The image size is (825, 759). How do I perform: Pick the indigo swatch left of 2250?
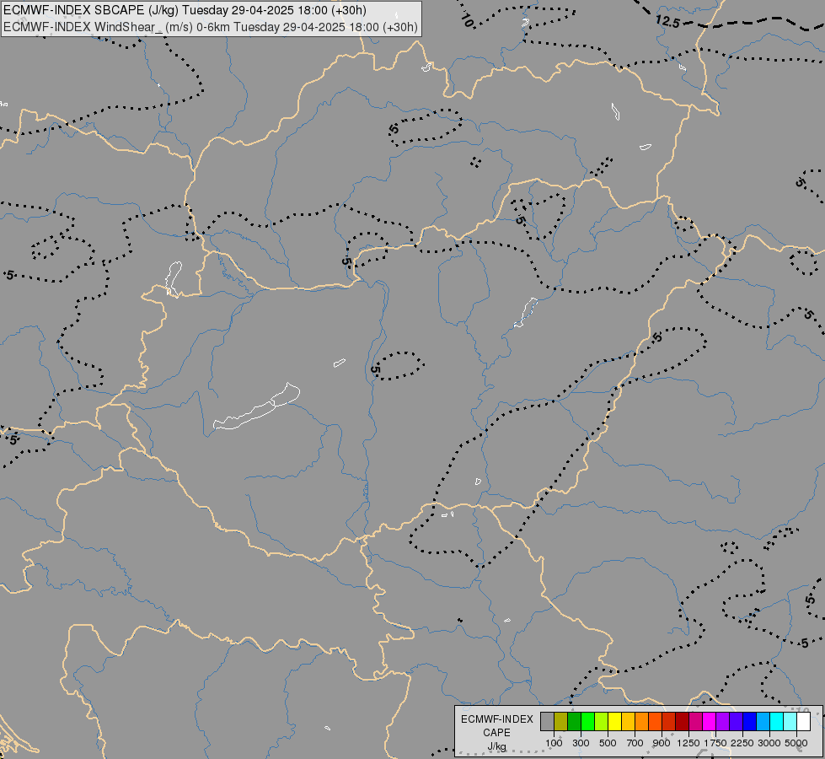click(736, 722)
